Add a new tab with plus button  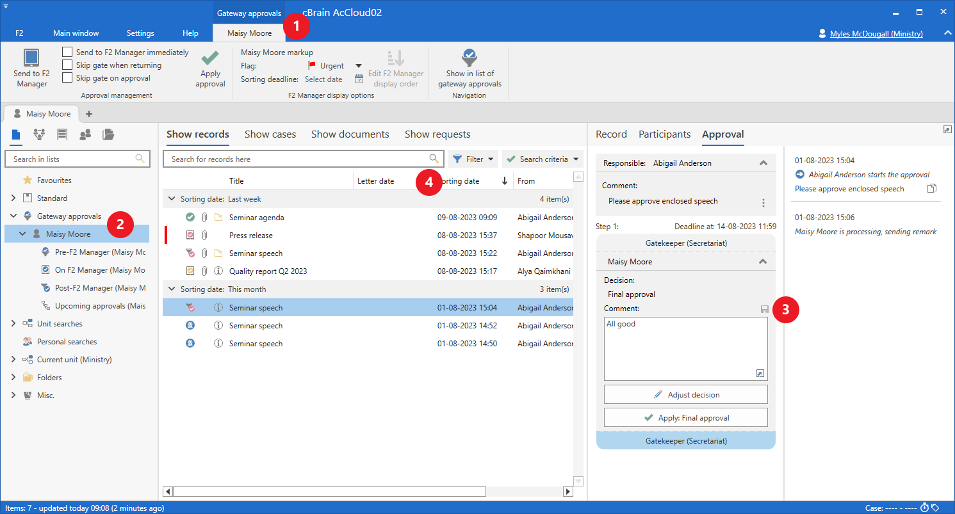[x=89, y=114]
